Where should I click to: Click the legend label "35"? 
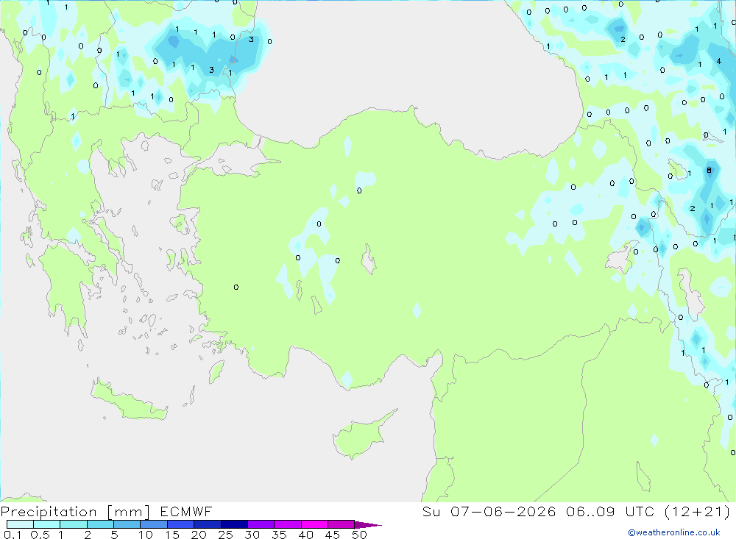(279, 535)
